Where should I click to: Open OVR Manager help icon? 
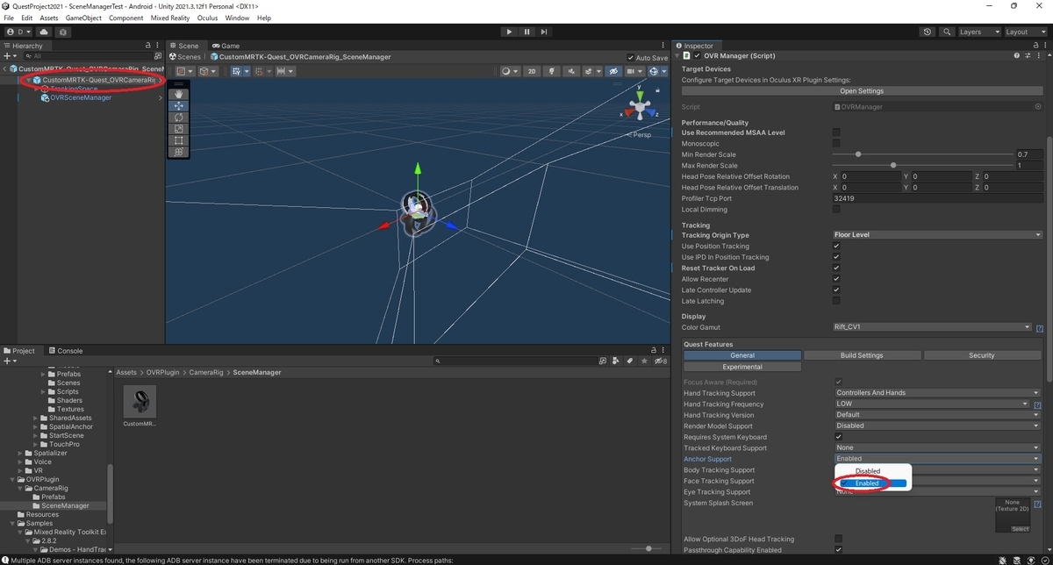(1017, 55)
